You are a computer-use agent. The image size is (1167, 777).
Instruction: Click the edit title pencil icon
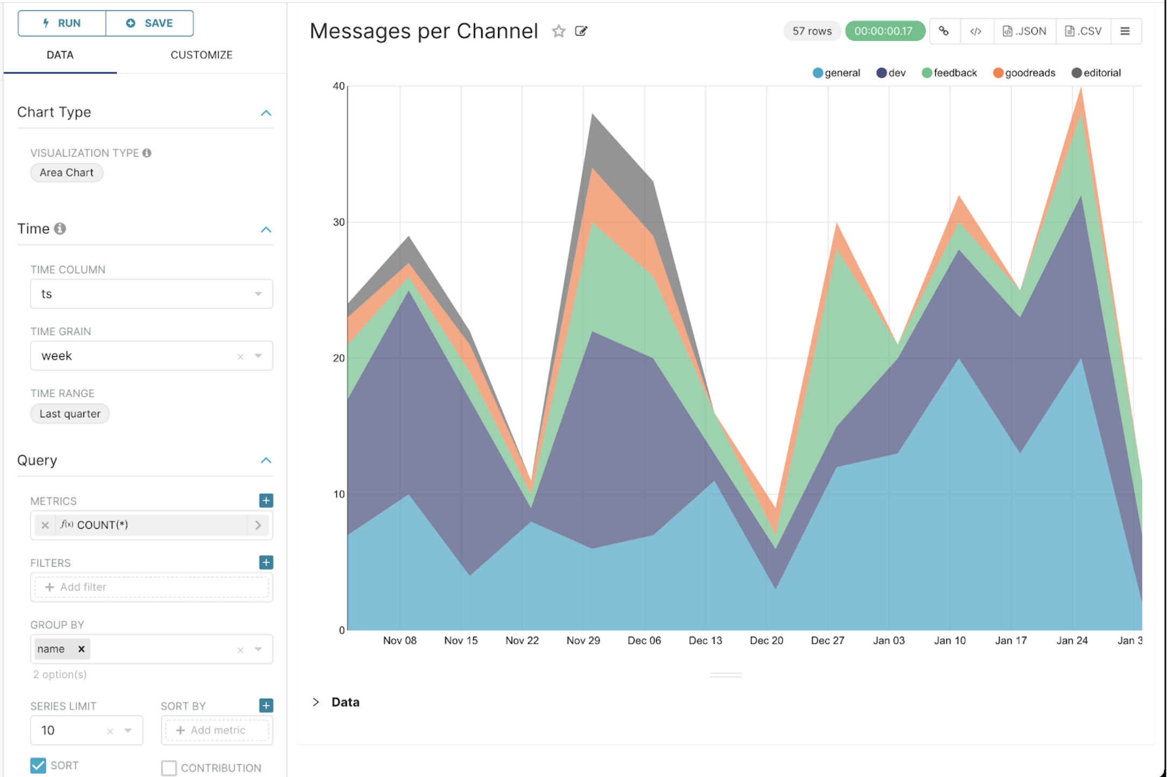[581, 31]
